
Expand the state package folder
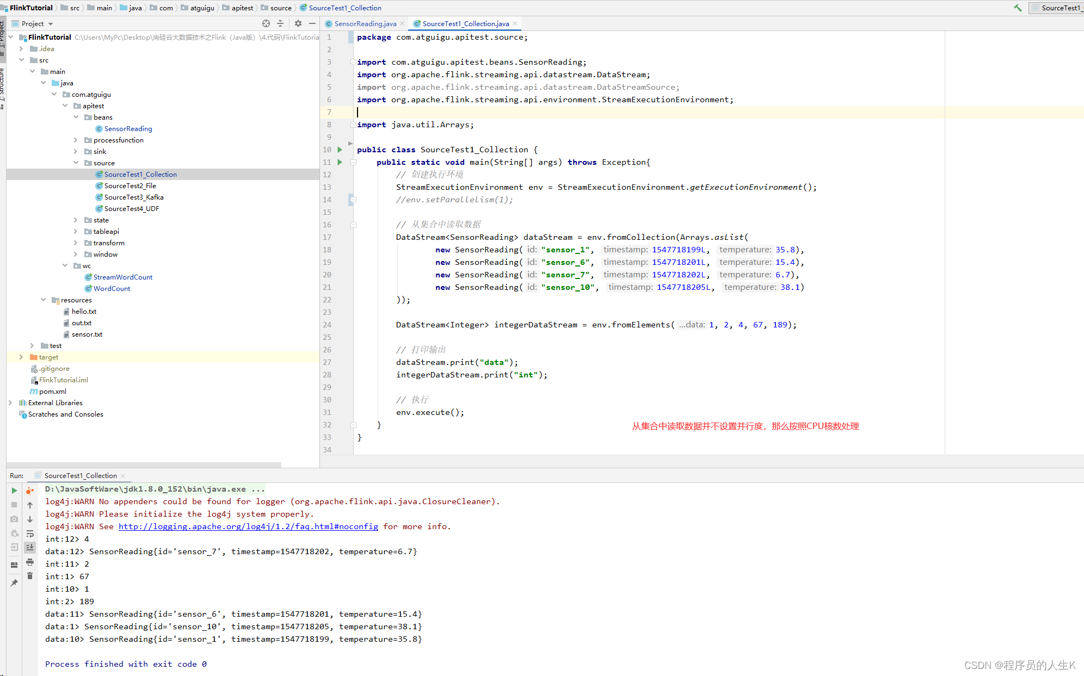76,220
